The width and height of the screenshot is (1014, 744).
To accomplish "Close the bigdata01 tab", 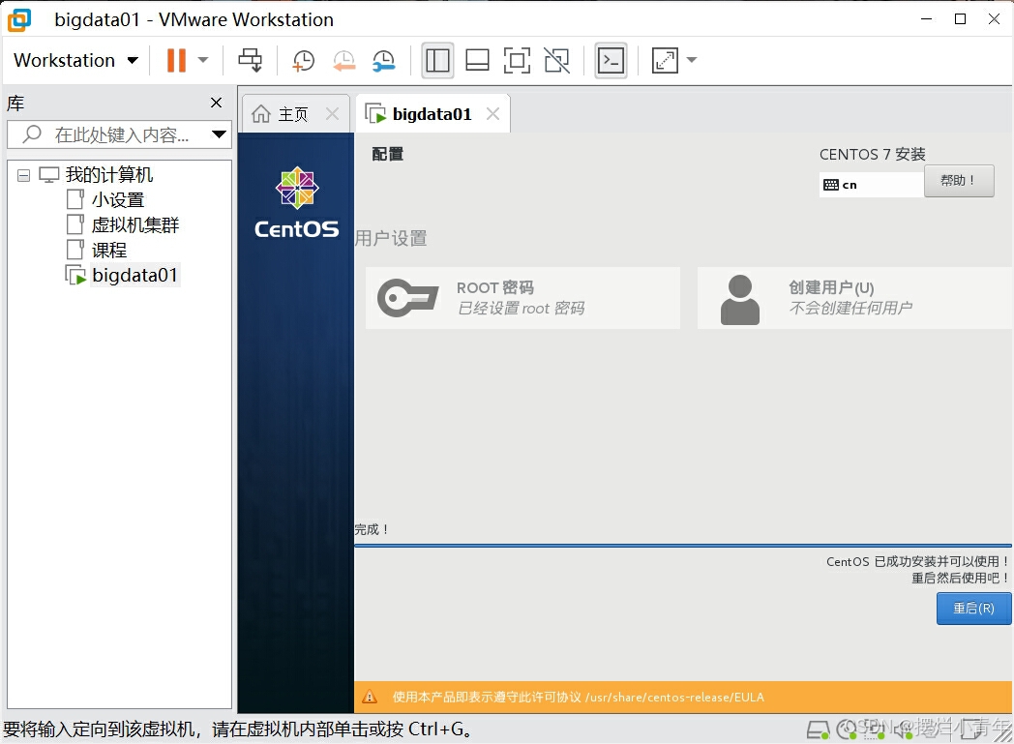I will coord(492,114).
